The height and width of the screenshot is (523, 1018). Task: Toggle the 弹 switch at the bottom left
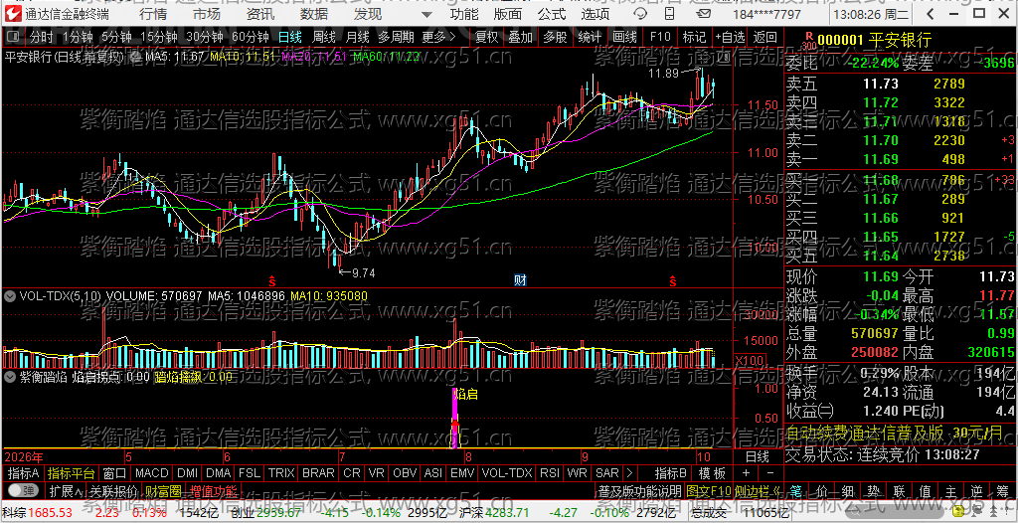point(22,490)
